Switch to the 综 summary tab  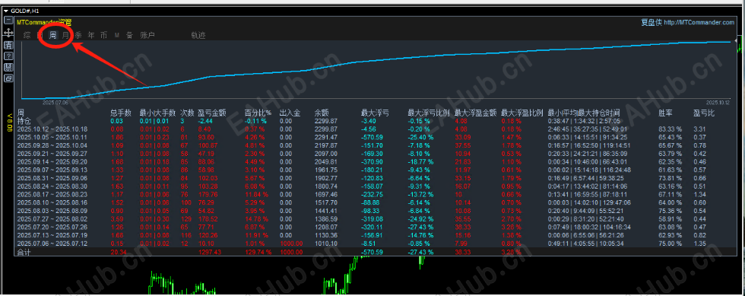coord(27,35)
